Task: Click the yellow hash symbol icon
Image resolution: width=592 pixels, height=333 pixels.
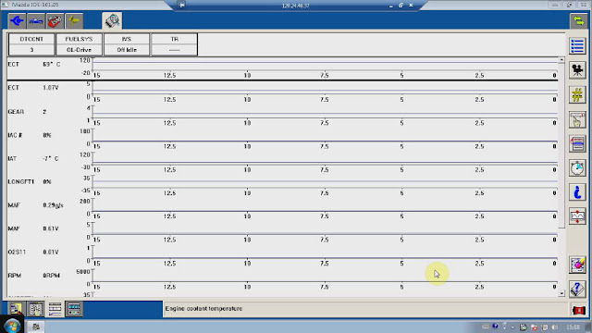Action: 577,95
